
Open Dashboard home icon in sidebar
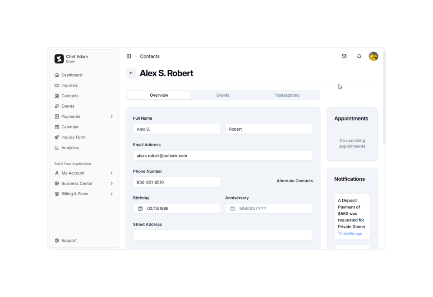coord(57,75)
